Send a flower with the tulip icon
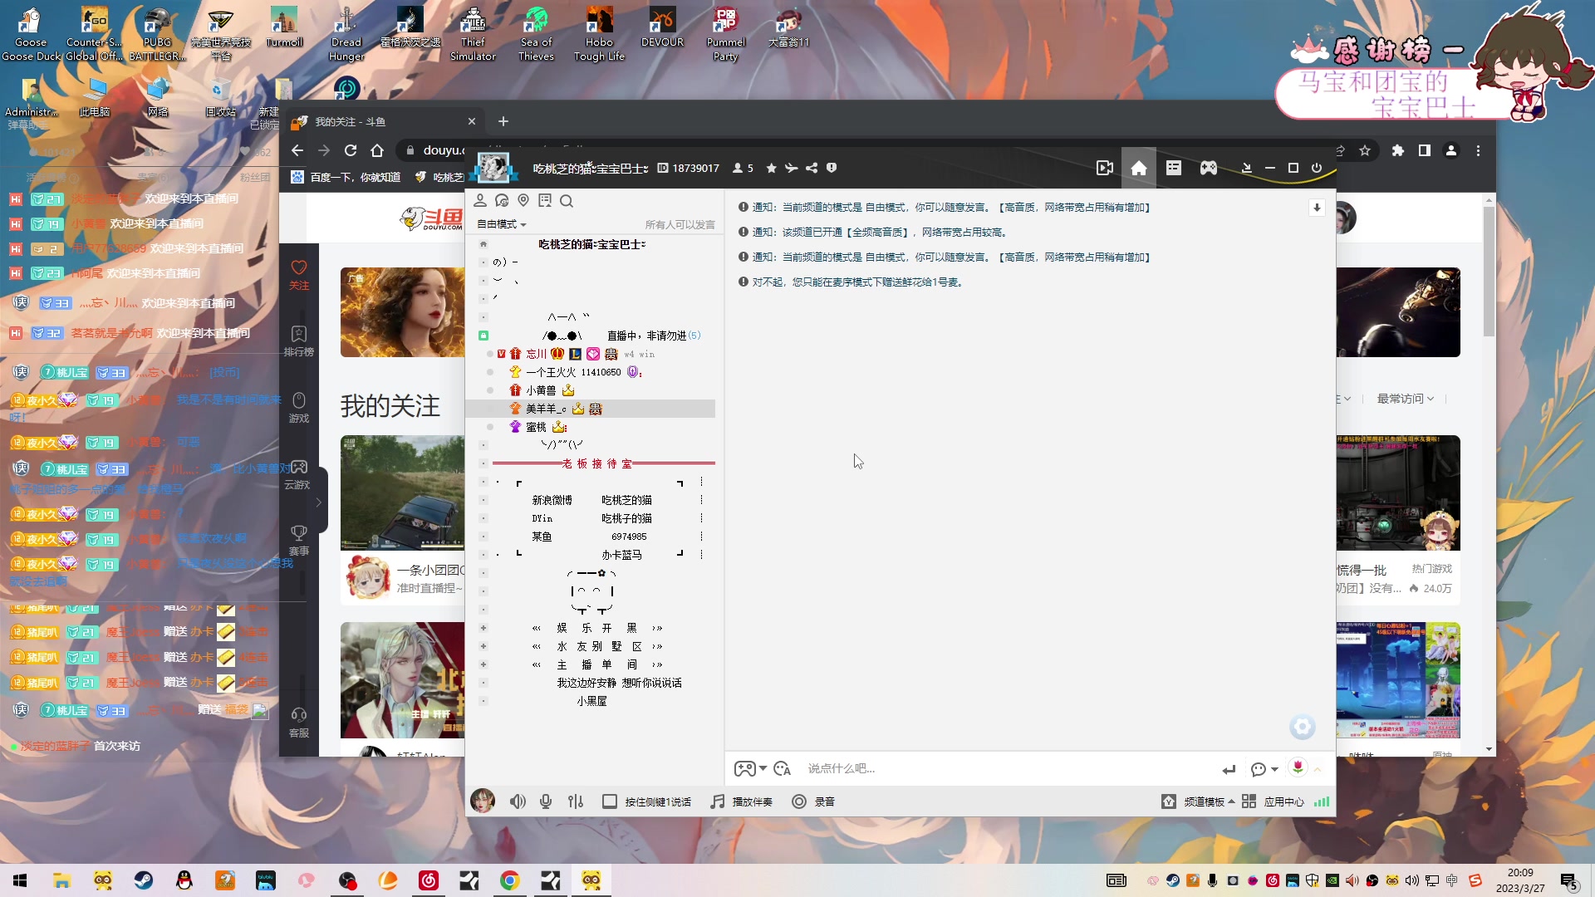The width and height of the screenshot is (1595, 897). coord(1298,767)
